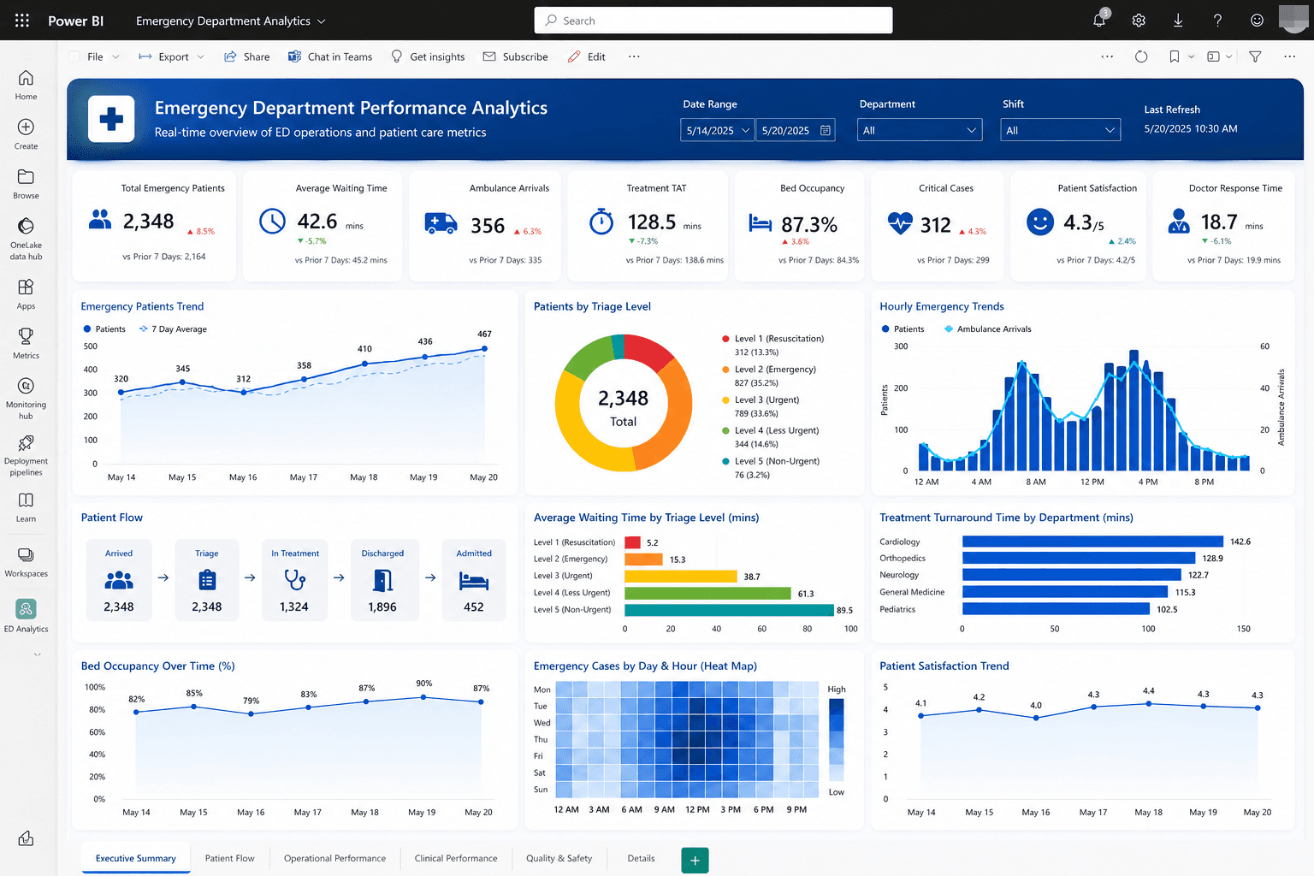Click the Edit button

587,56
